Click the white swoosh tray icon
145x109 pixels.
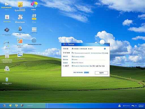[133, 106]
